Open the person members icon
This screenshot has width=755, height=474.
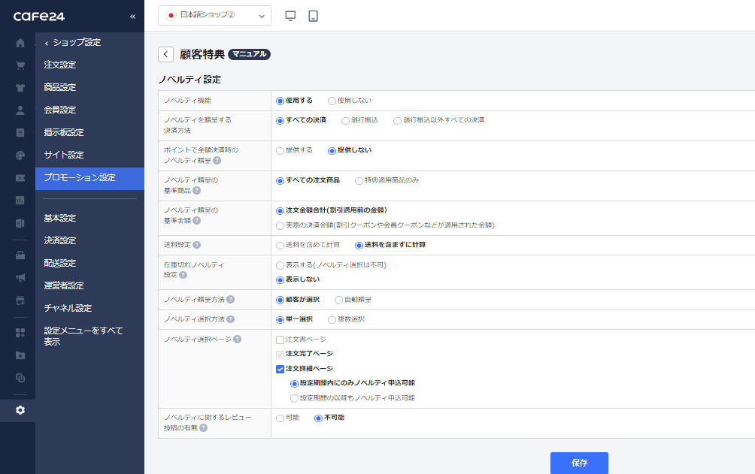(20, 110)
